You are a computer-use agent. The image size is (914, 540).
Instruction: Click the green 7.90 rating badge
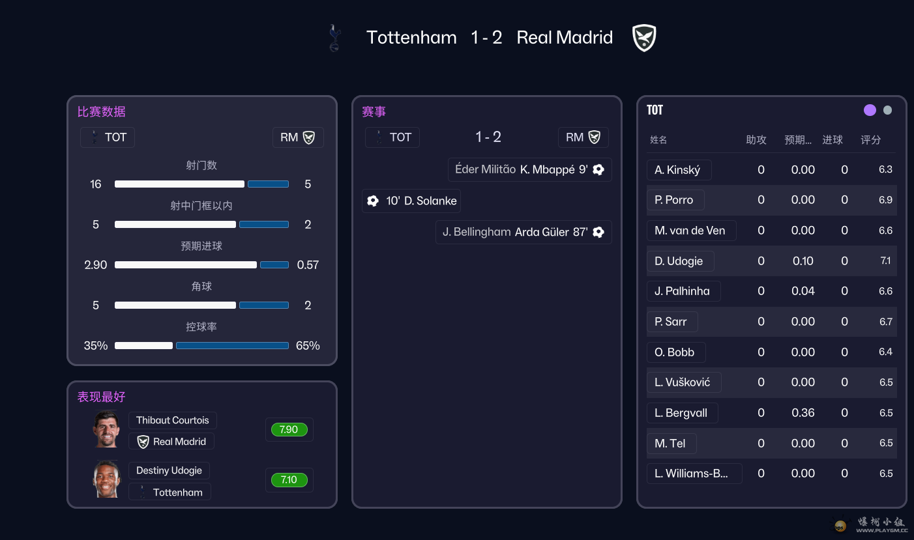coord(289,430)
